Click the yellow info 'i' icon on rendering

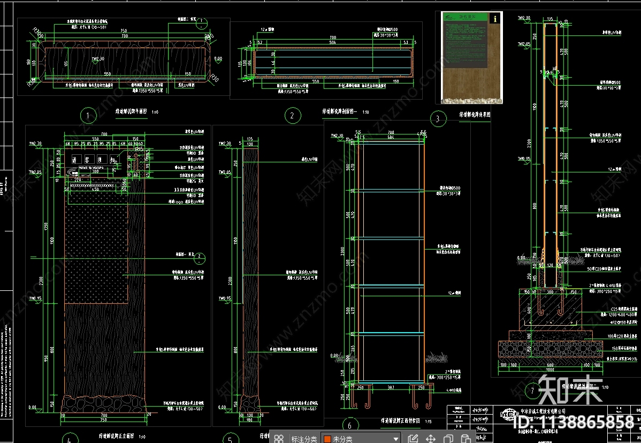495,18
